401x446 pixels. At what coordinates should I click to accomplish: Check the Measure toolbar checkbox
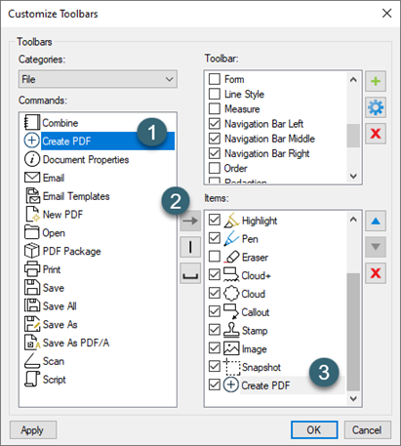[215, 108]
